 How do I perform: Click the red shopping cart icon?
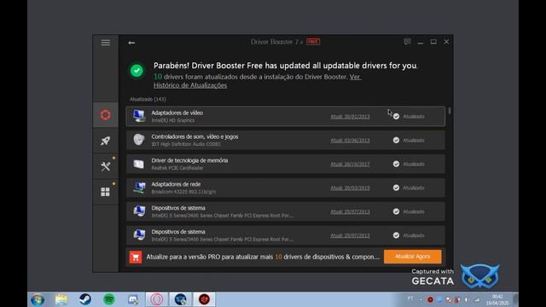tap(136, 258)
